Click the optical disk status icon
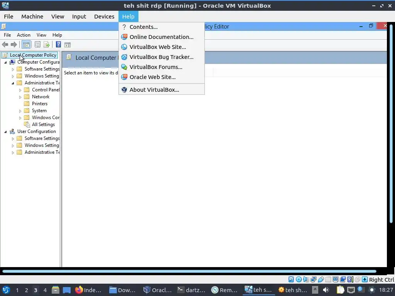Viewport: 395px width, 296px height. click(299, 279)
